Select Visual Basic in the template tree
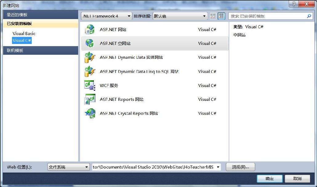The width and height of the screenshot is (317, 187). coord(24,34)
